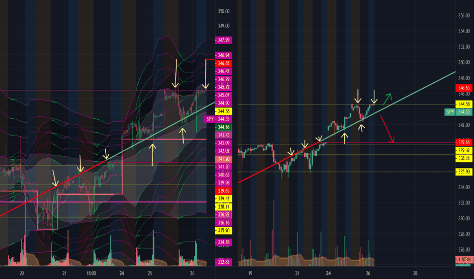
Task: Click the magenta 345.07 price label
Action: [x=223, y=95]
